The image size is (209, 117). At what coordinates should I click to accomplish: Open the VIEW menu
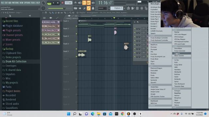point(22,3)
